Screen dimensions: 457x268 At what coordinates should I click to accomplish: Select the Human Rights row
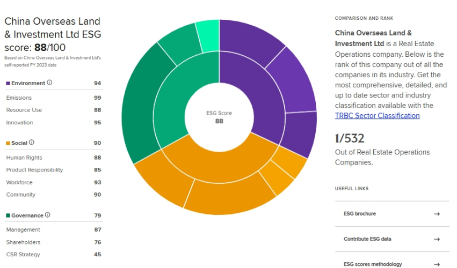pos(54,158)
